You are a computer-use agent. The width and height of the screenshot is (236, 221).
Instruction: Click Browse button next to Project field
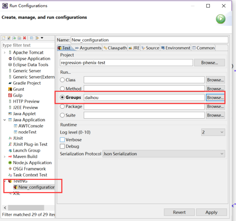pyautogui.click(x=210, y=63)
